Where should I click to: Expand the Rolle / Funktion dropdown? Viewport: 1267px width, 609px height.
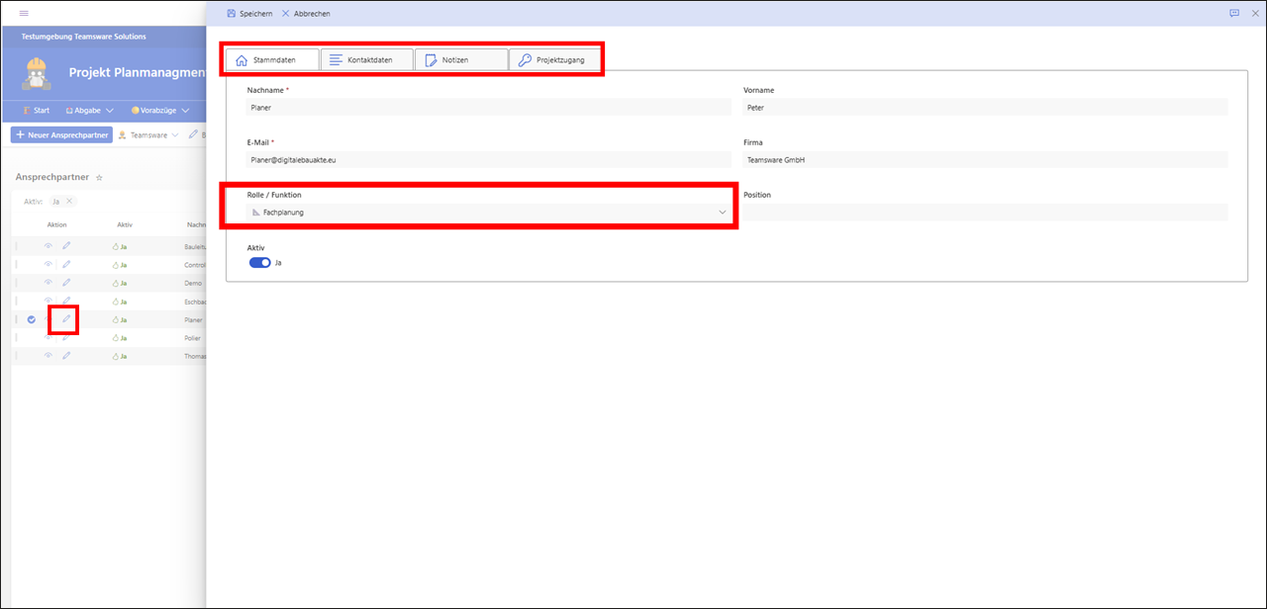pyautogui.click(x=722, y=213)
